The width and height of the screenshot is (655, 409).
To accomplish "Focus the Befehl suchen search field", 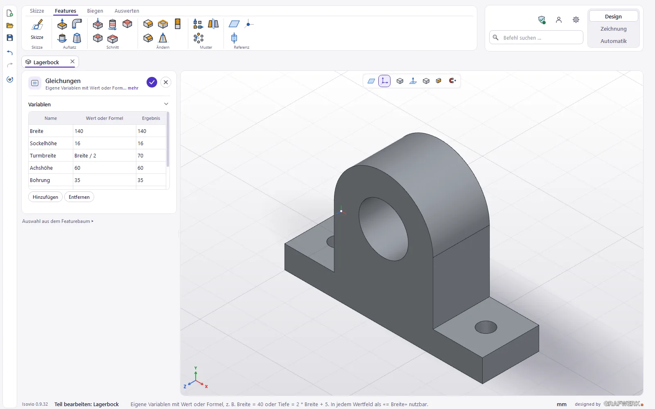I will (536, 37).
